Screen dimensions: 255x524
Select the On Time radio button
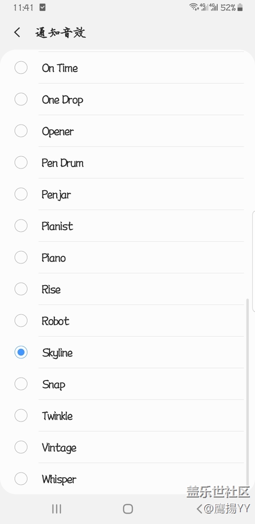(x=21, y=68)
